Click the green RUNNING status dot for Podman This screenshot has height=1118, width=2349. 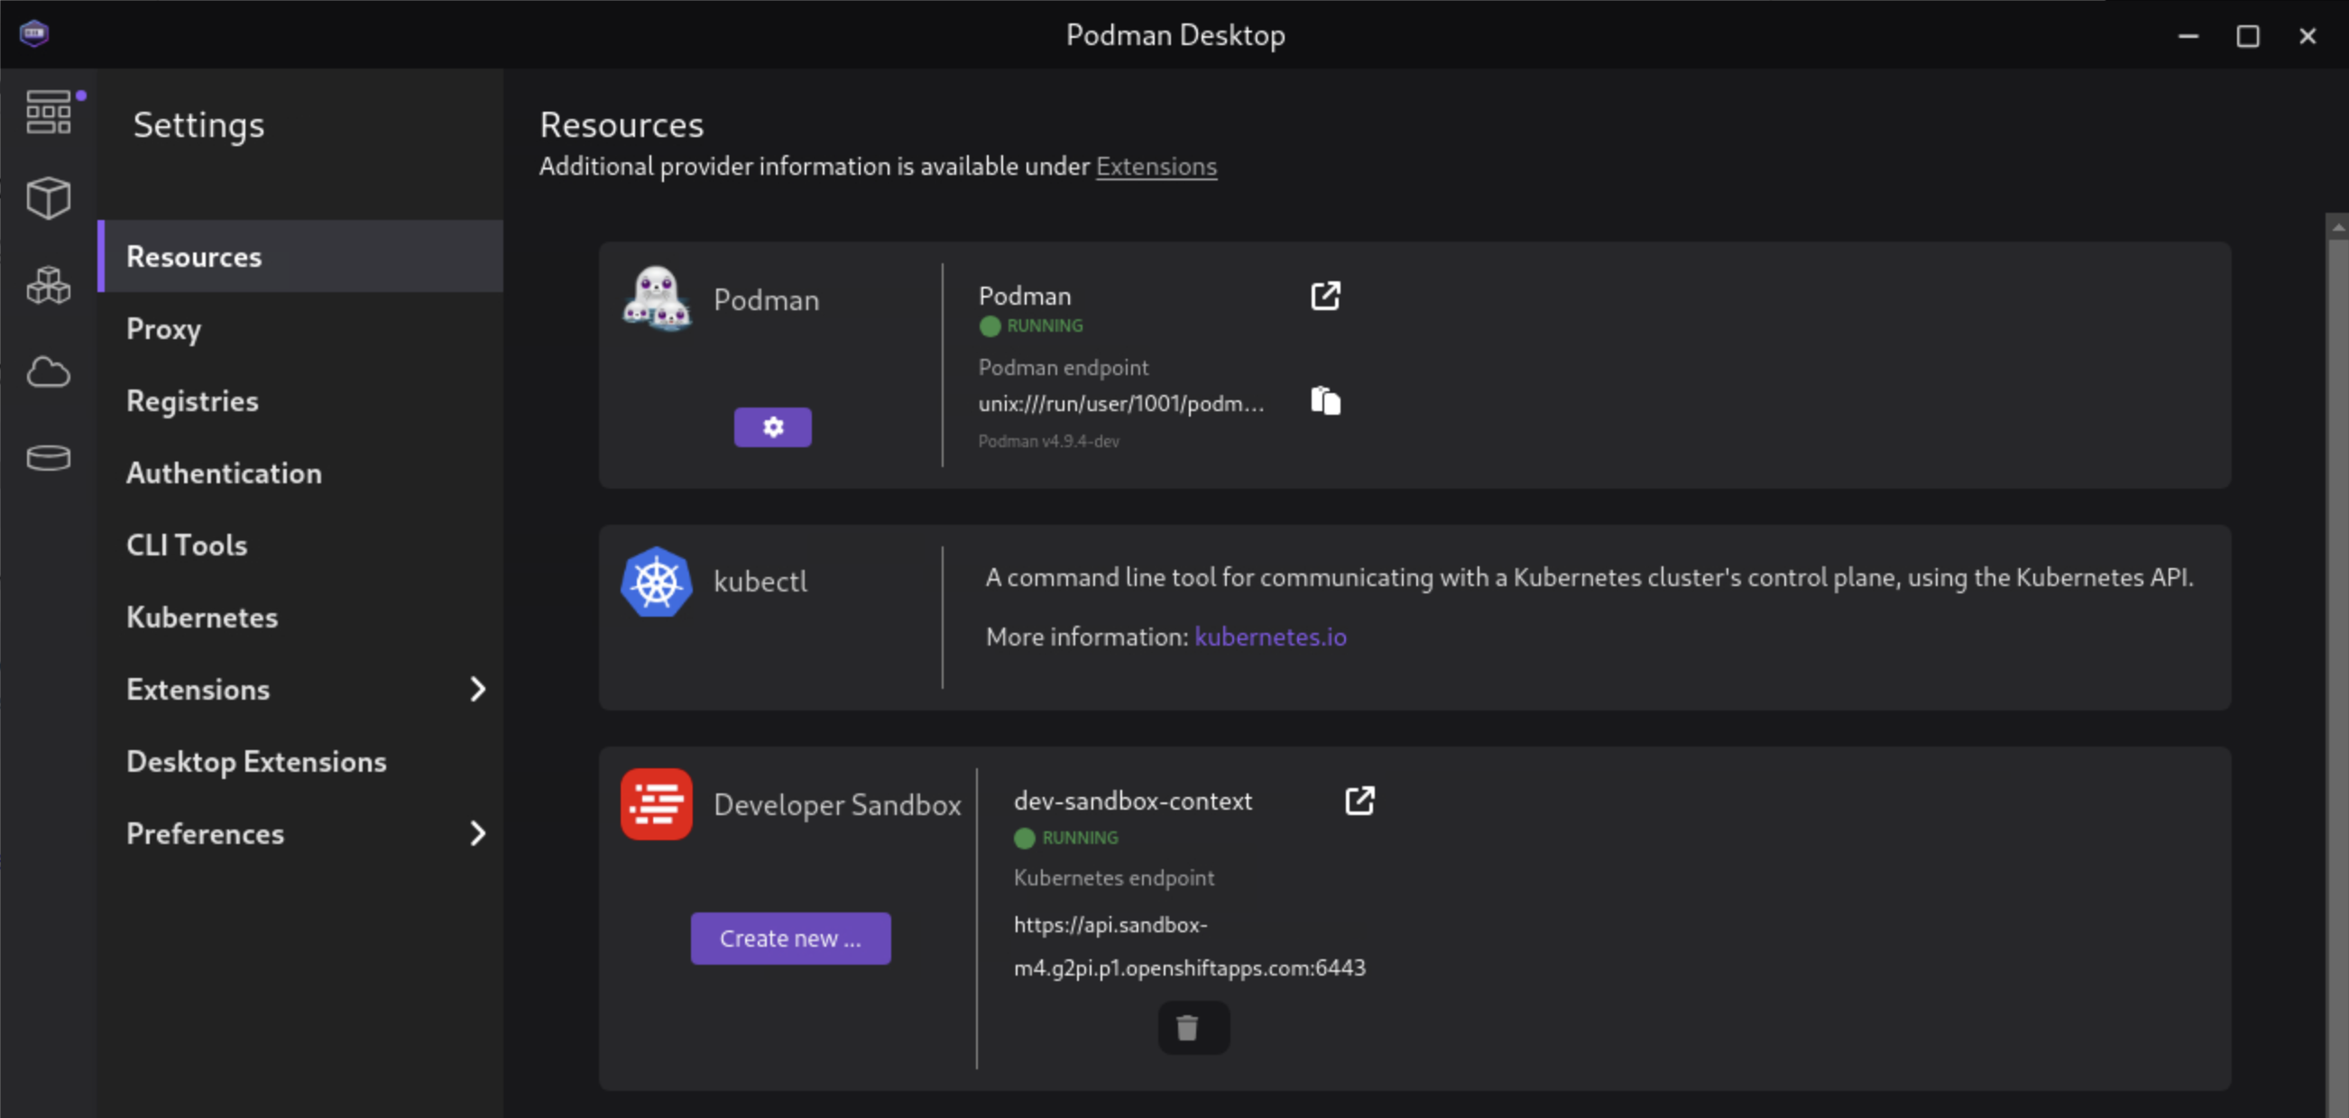990,326
